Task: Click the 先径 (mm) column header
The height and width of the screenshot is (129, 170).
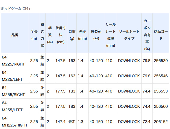Action: coord(82,35)
